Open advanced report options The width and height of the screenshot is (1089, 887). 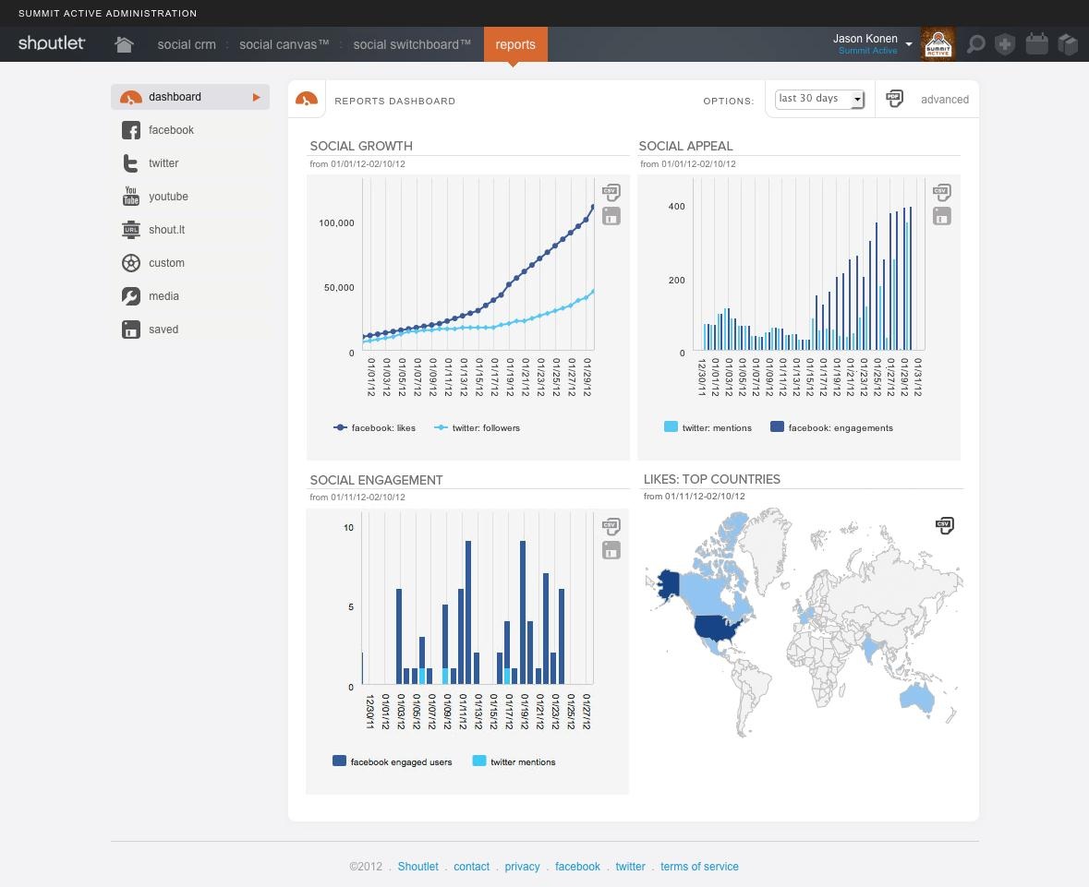click(945, 100)
